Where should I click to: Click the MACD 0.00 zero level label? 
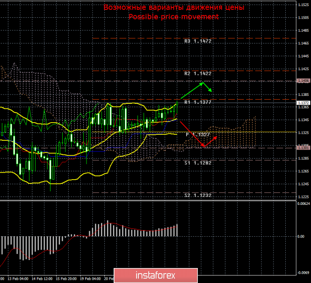pos(301,236)
